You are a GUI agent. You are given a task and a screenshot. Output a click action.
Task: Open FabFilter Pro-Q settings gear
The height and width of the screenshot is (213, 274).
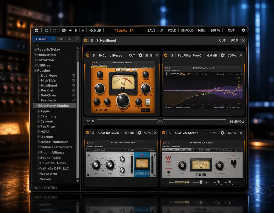point(222,55)
